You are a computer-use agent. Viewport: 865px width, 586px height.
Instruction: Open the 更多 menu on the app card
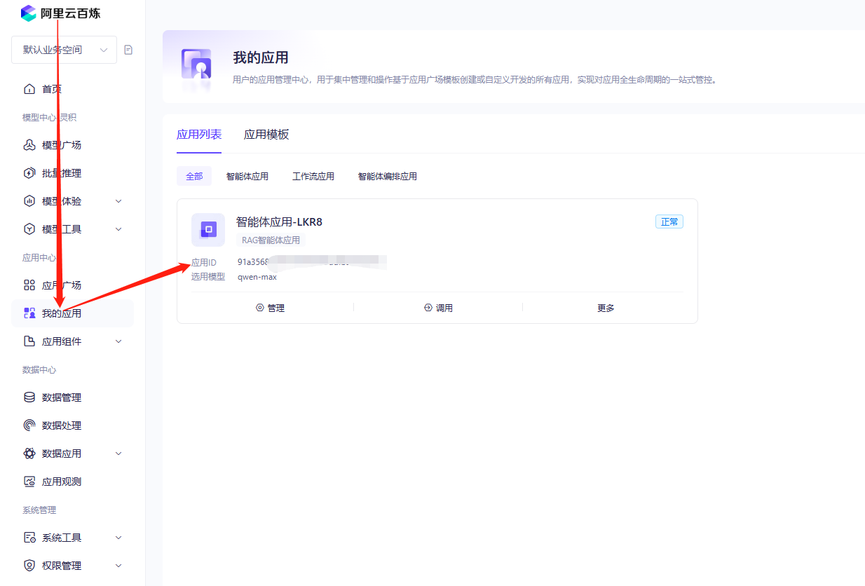606,308
